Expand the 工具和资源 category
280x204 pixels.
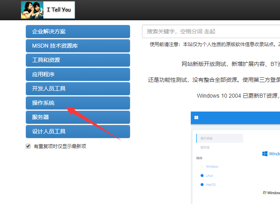[78, 60]
